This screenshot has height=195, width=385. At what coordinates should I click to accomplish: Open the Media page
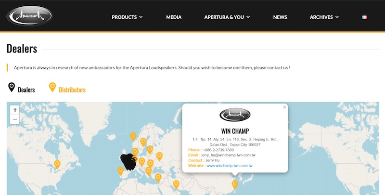(174, 17)
